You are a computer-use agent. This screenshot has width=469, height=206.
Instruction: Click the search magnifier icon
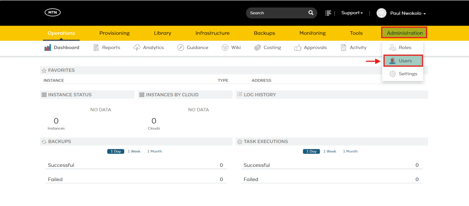pos(311,13)
